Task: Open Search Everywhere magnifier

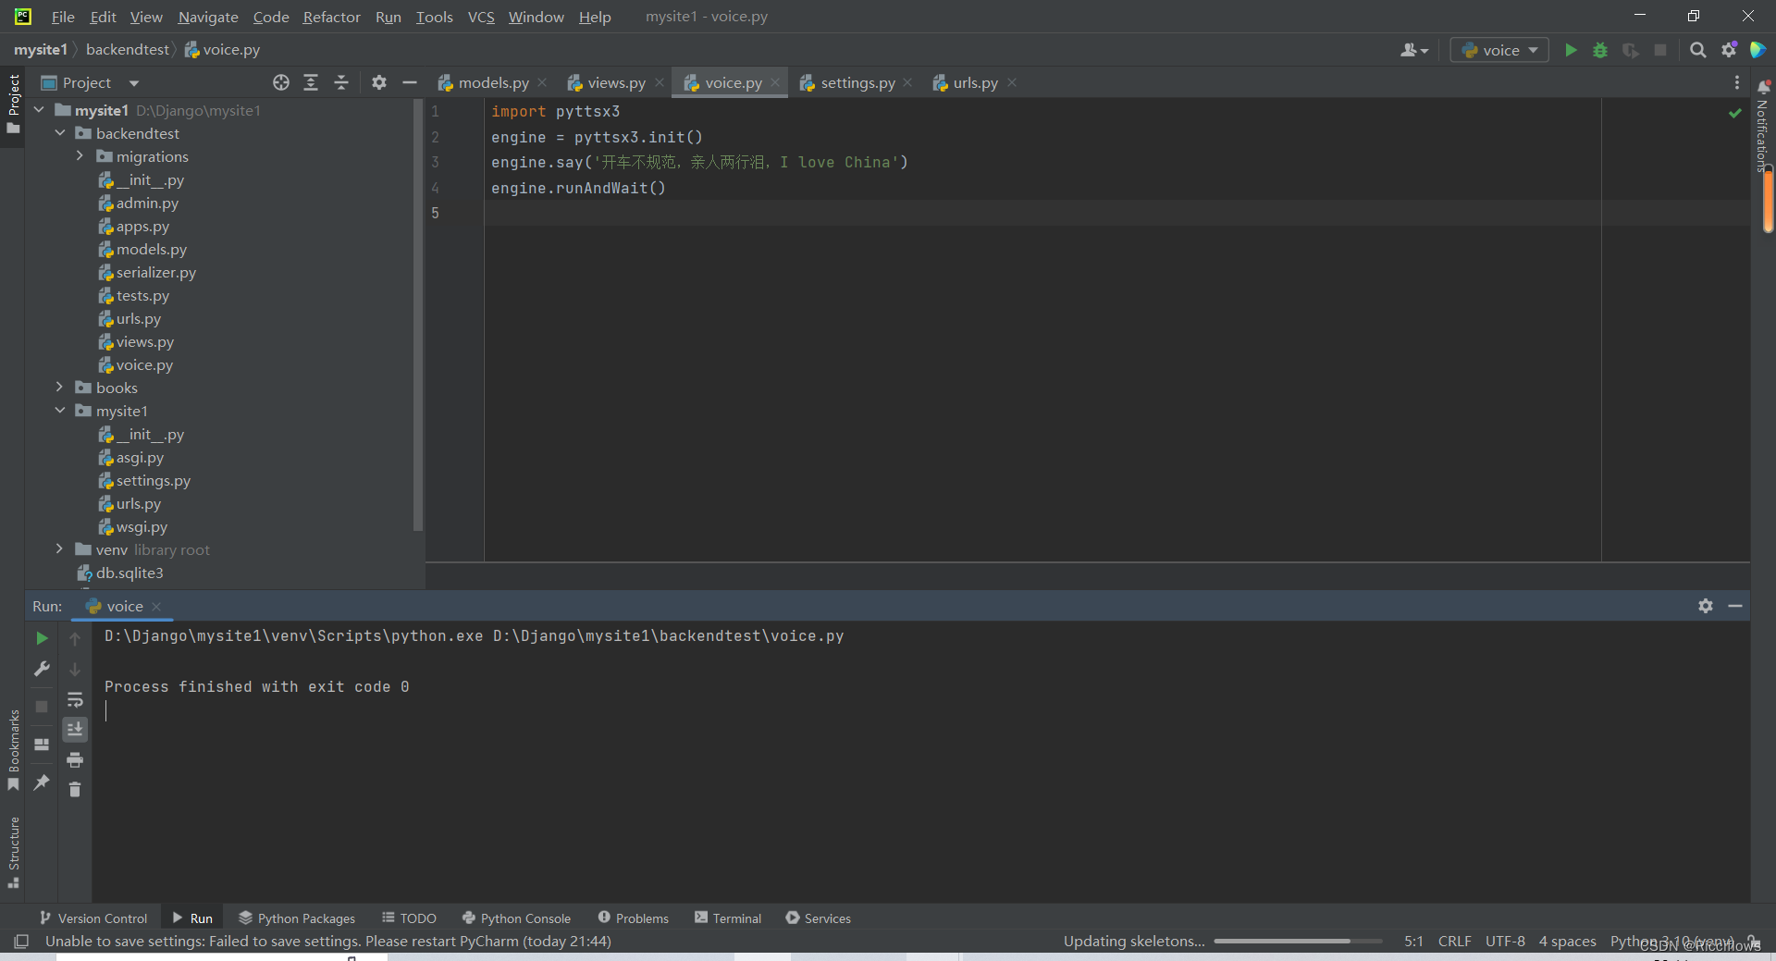Action: click(1698, 50)
